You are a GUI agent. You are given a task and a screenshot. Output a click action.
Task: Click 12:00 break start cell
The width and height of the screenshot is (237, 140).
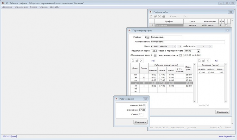[x=202, y=73]
